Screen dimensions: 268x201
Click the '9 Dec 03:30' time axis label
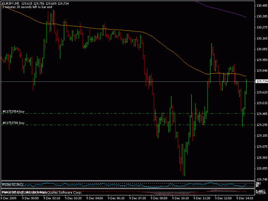coord(73,198)
